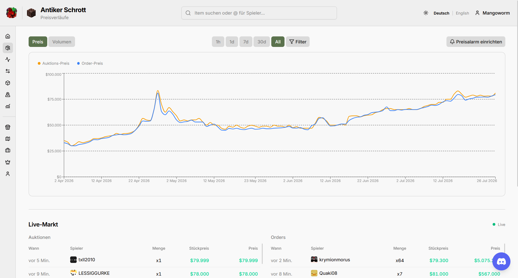Select the 1h time range

tap(218, 42)
